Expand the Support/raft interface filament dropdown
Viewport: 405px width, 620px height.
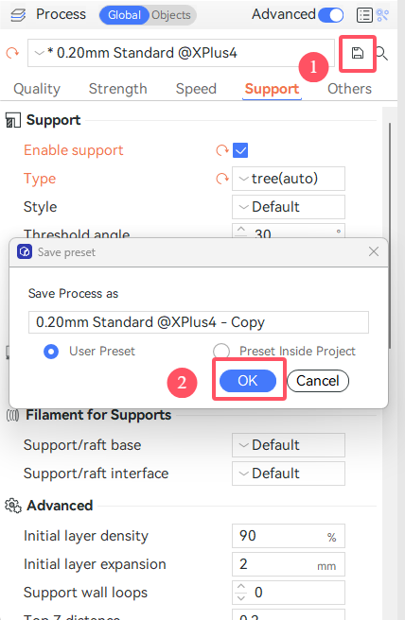289,474
